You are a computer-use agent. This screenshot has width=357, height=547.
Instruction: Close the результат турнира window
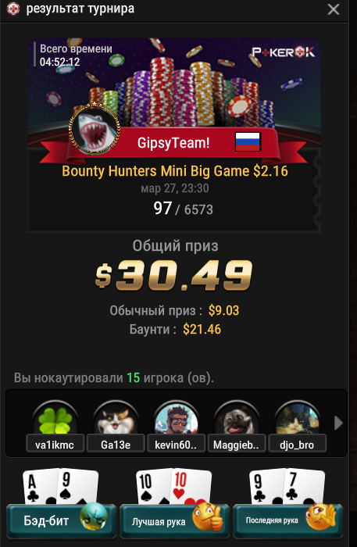(x=334, y=9)
